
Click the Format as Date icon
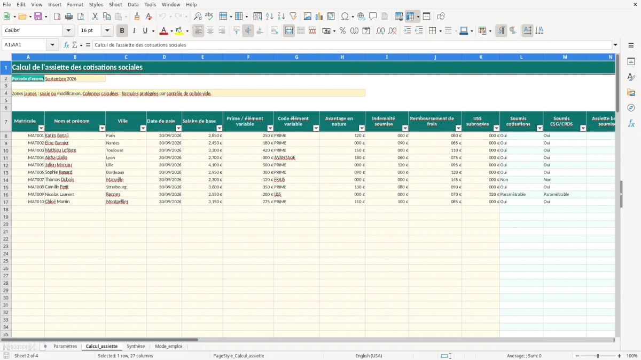pos(366,31)
